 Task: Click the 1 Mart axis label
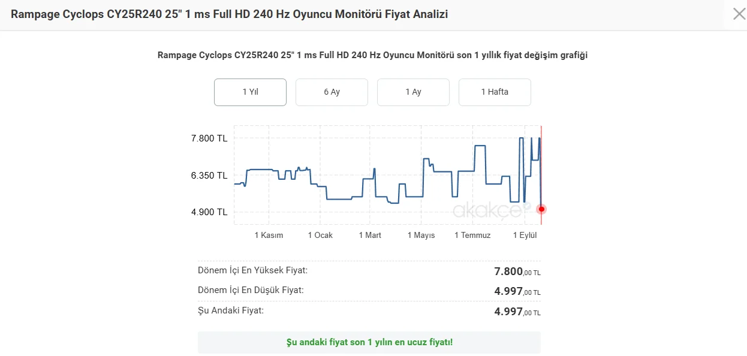point(370,235)
